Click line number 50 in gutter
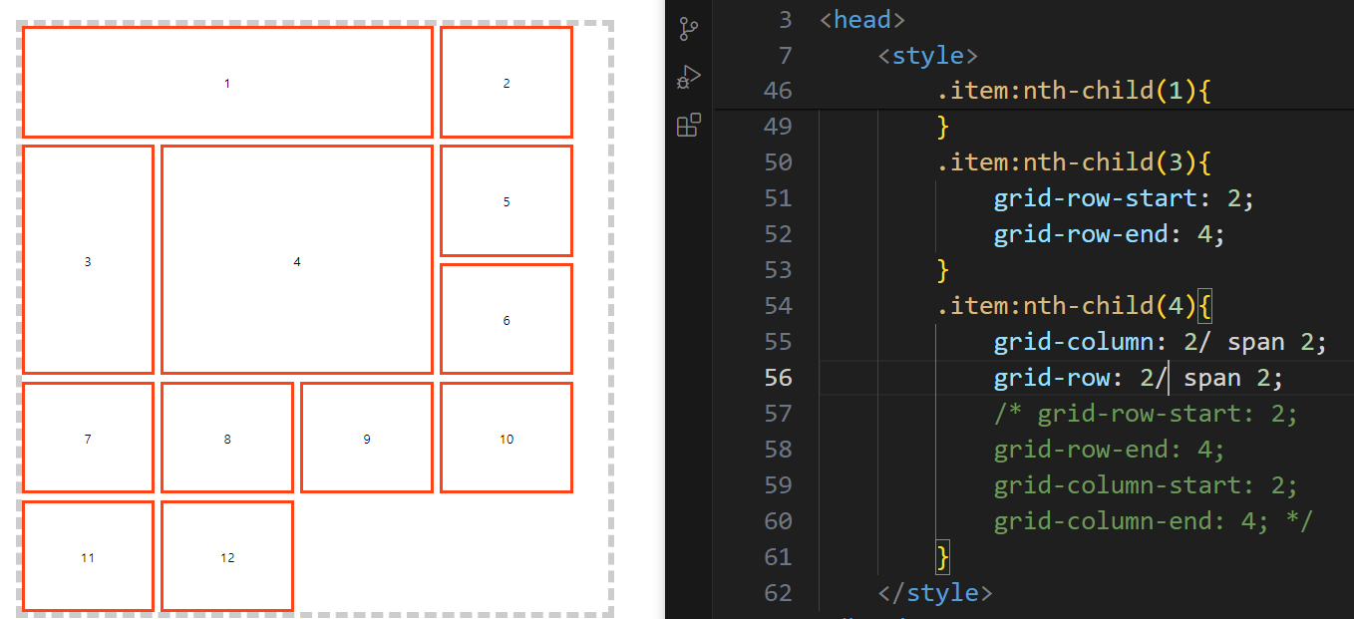1354x619 pixels. tap(778, 162)
